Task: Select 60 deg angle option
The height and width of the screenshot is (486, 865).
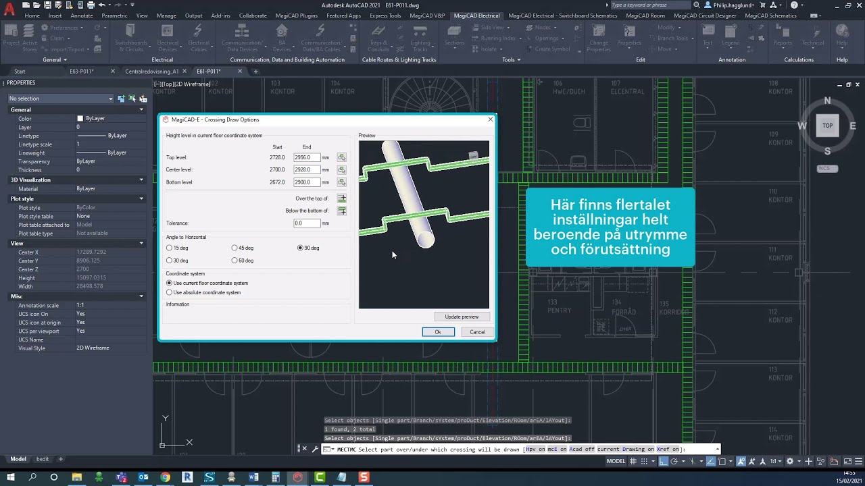Action: (243, 261)
